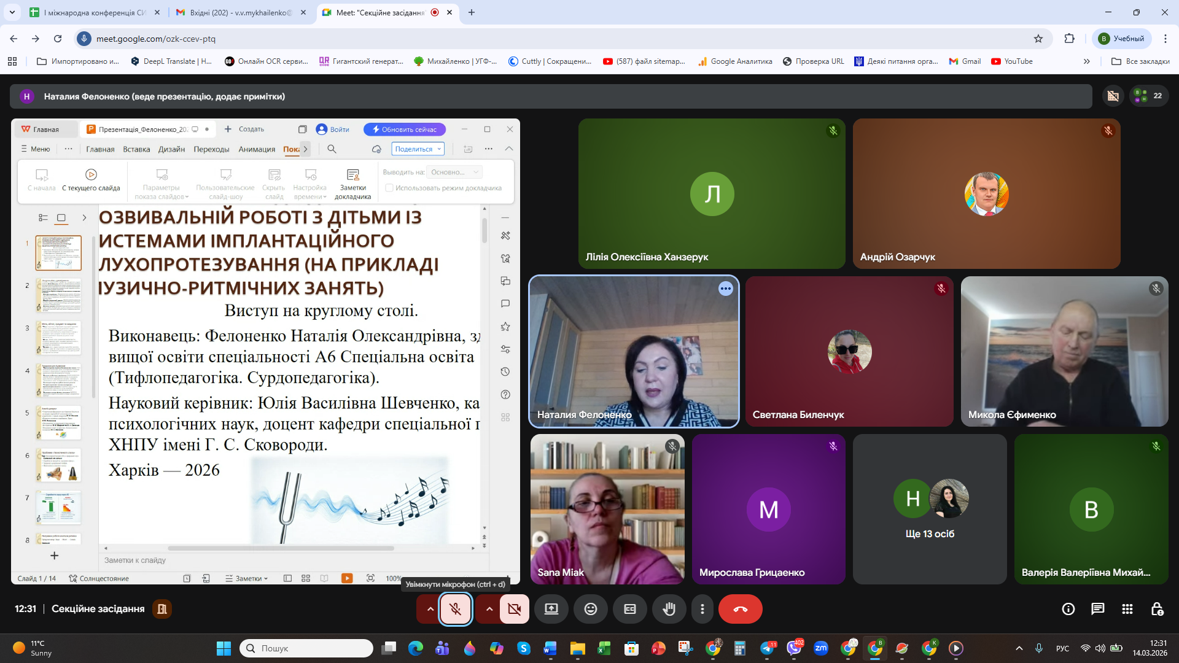The image size is (1179, 663).
Task: Open speaker notes (Заметки докладчика)
Action: [x=352, y=181]
